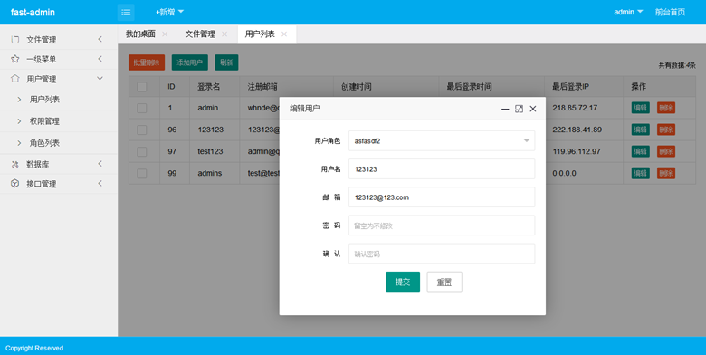This screenshot has height=355, width=706.
Task: Focus the 用户名 field containing 123123
Action: click(442, 169)
